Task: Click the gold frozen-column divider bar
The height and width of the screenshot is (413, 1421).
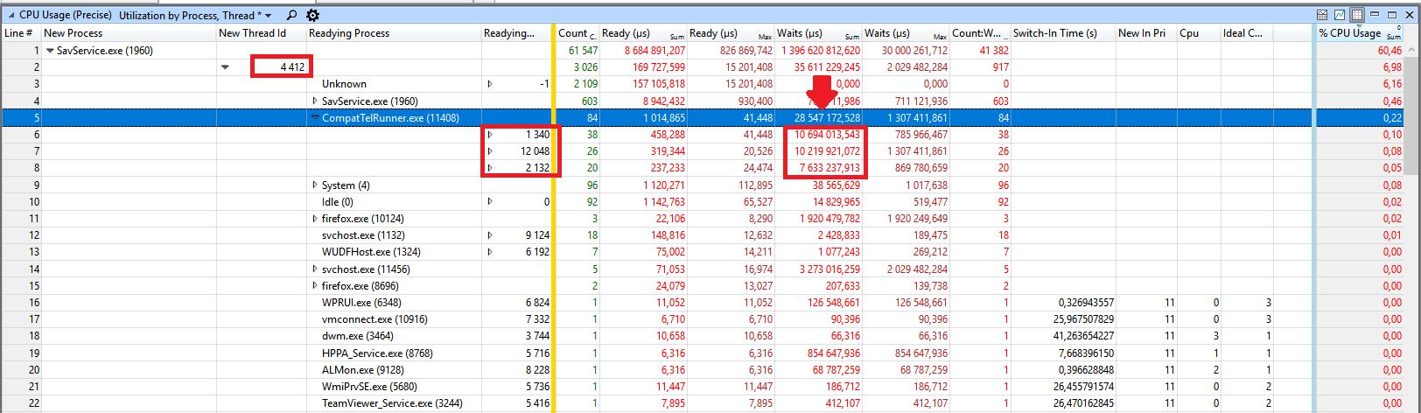Action: pos(554,219)
